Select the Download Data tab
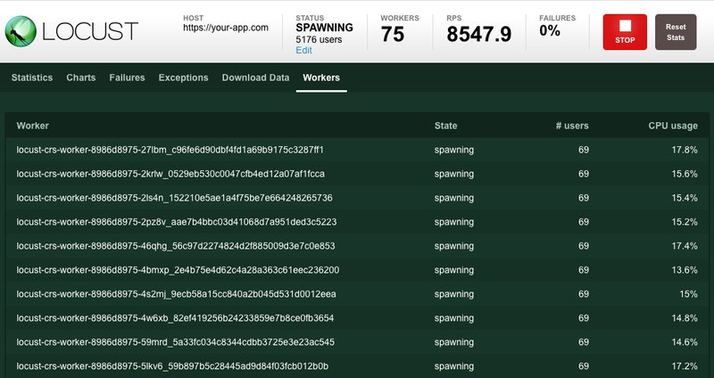714x378 pixels. 255,78
